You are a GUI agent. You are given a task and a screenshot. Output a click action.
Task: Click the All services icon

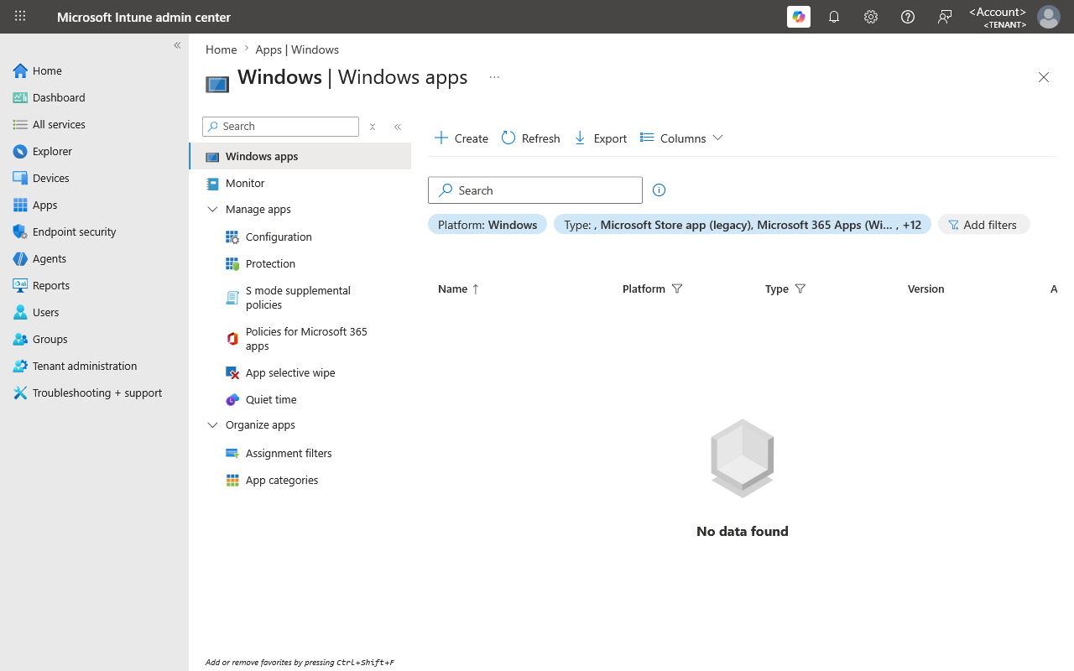point(20,125)
